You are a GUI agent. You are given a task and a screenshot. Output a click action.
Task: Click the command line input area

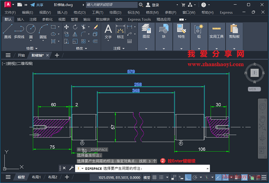coord(142,169)
